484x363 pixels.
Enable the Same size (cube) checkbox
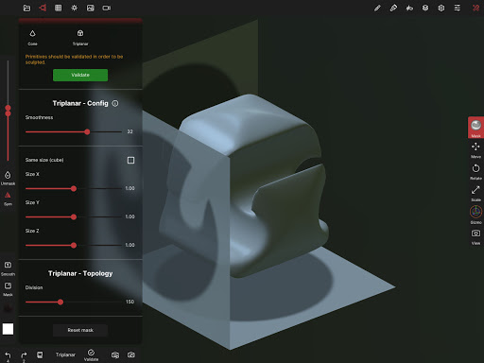(130, 161)
